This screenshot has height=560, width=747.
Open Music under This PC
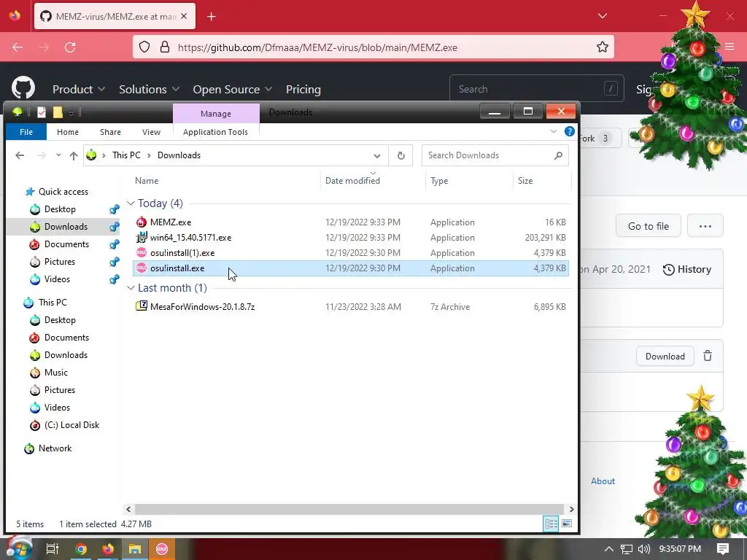55,373
